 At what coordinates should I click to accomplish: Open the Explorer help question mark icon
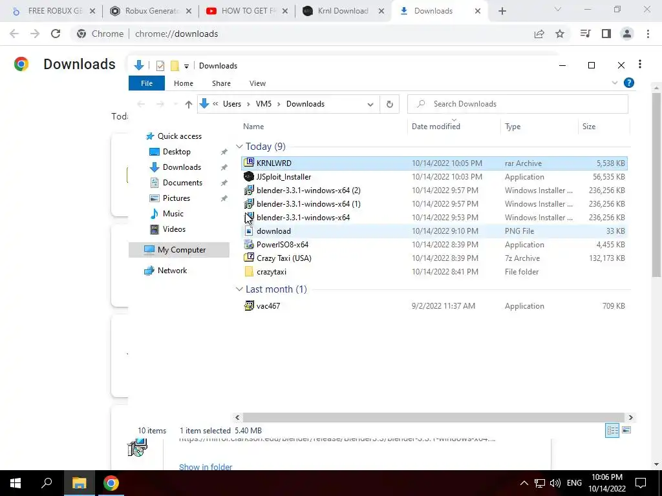tap(628, 83)
